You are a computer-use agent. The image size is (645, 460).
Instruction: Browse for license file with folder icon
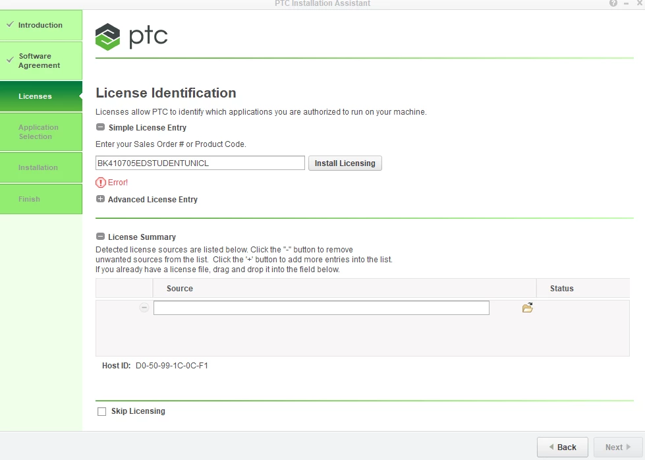528,308
